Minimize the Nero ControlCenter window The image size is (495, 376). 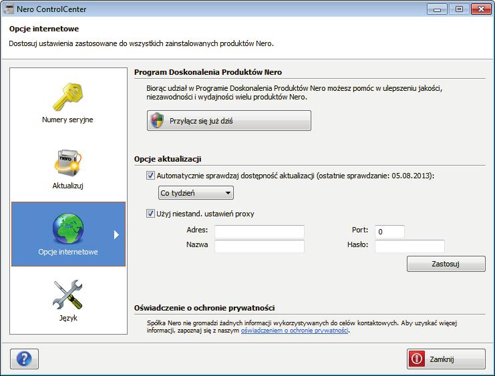click(x=438, y=9)
